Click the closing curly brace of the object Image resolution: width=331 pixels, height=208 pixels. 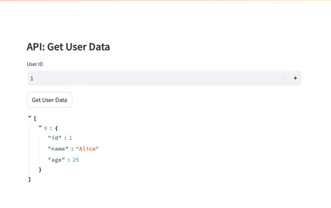40,170
